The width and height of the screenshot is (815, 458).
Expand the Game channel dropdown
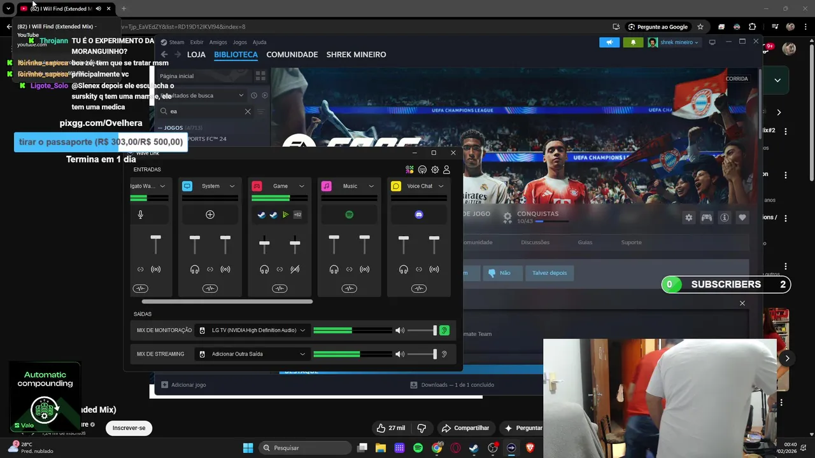click(302, 186)
